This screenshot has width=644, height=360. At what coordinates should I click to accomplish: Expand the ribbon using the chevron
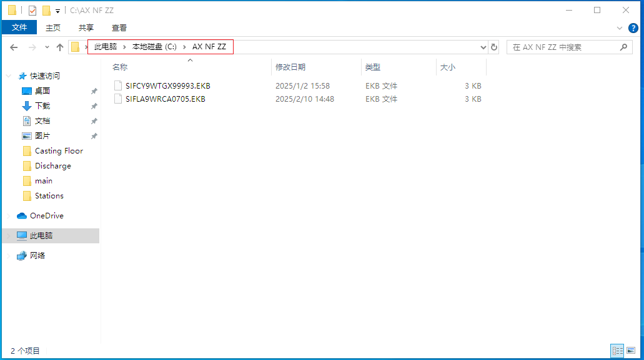coord(620,28)
